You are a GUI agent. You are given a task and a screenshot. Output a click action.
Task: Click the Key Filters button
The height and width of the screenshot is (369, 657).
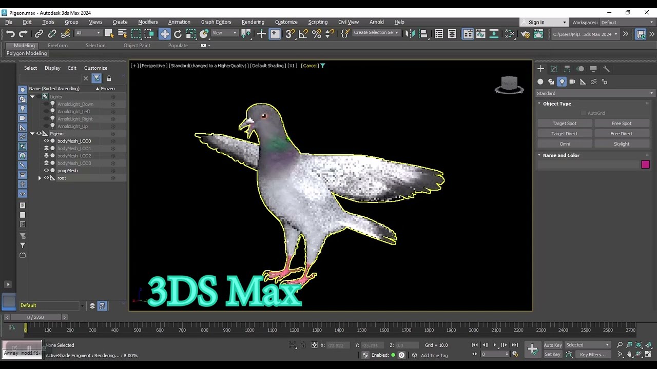(593, 355)
